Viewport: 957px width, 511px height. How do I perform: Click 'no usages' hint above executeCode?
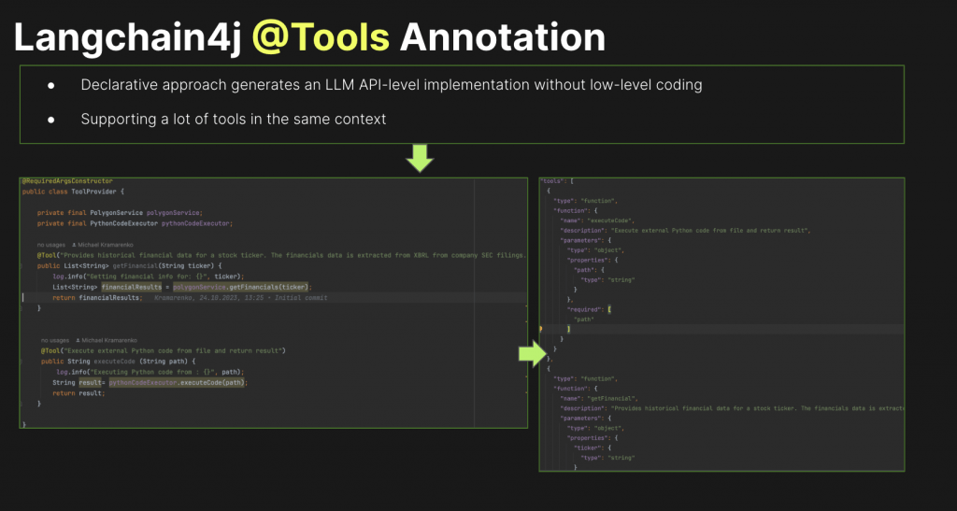click(55, 340)
